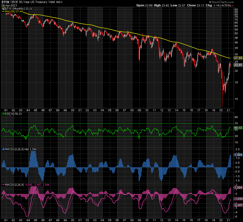The height and width of the screenshot is (222, 243).
Task: Click year 09 on the axis under the price panel
Action: tap(139, 110)
